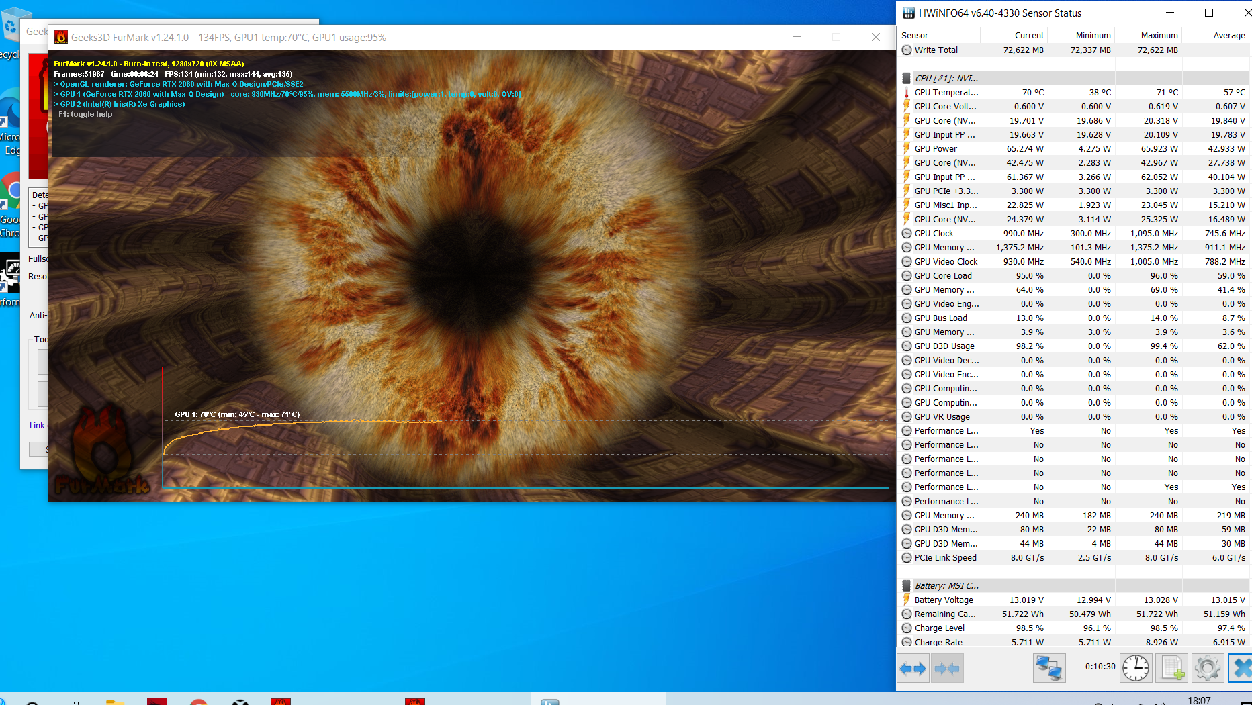1252x705 pixels.
Task: Select the GPU Core Load sensor row
Action: coord(1073,276)
